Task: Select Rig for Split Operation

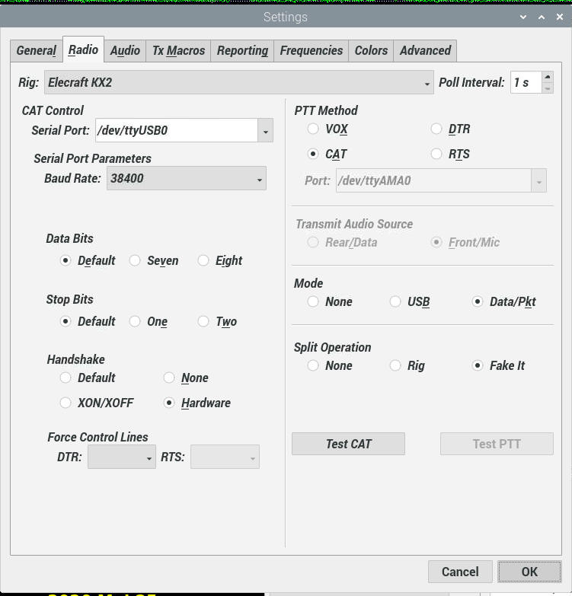Action: (x=395, y=365)
